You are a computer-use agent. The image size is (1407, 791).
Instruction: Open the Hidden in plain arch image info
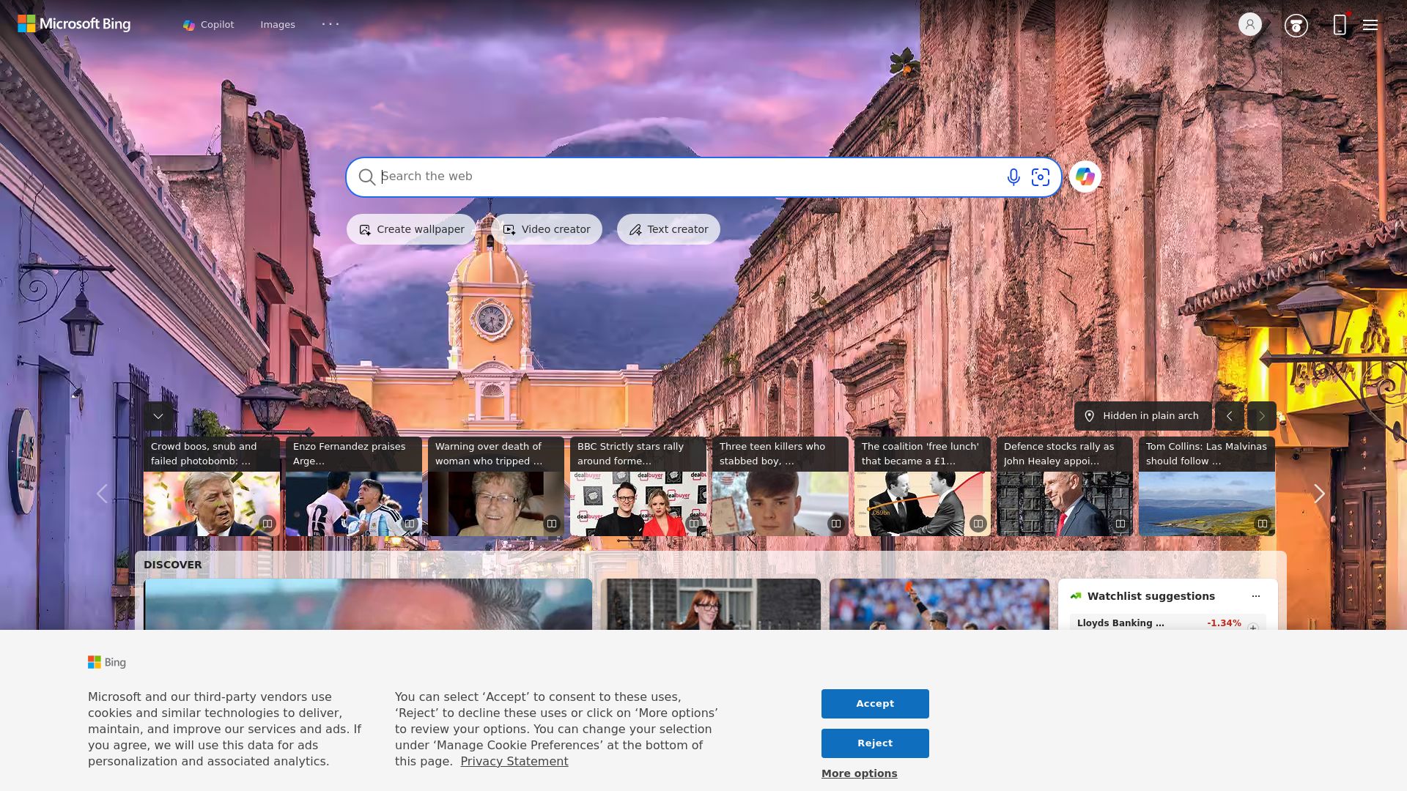[x=1142, y=416]
